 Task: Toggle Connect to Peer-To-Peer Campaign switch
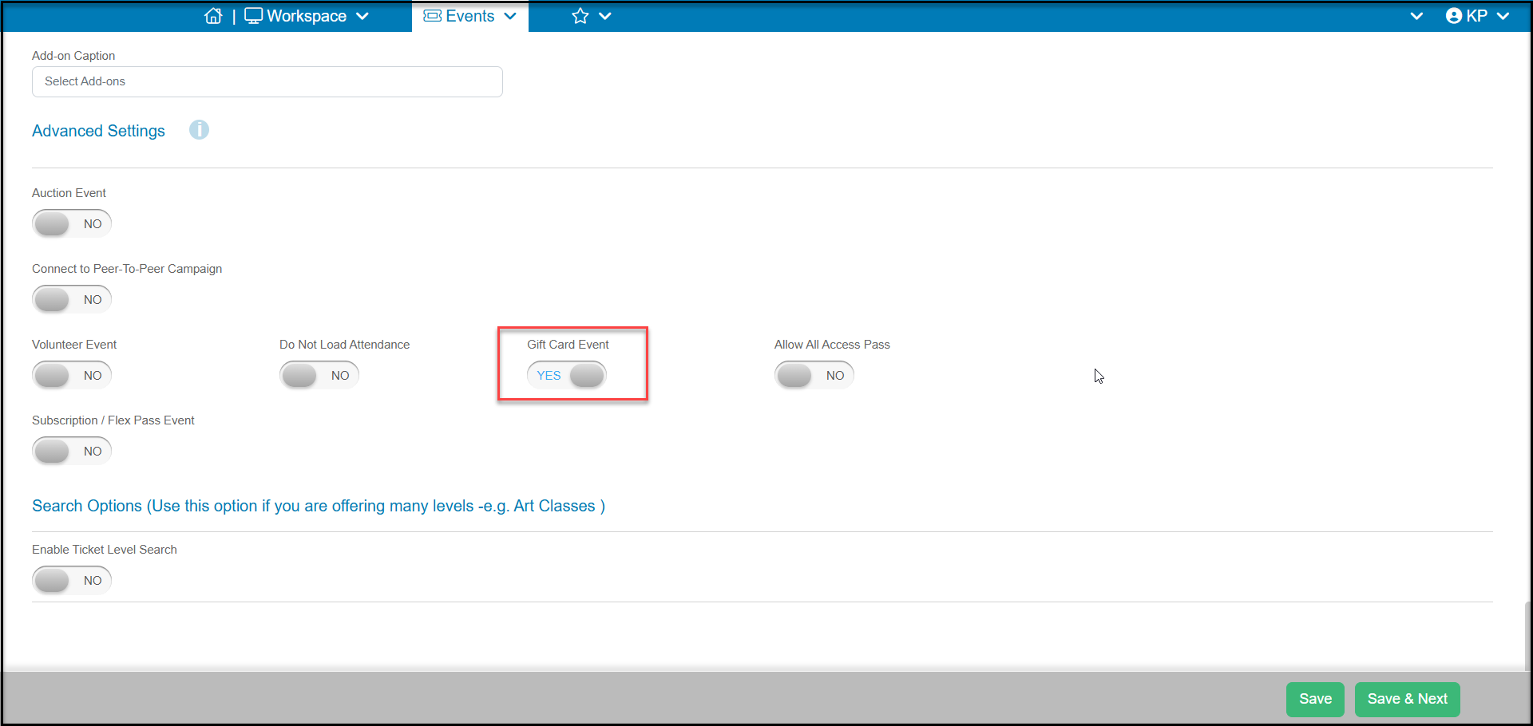72,299
